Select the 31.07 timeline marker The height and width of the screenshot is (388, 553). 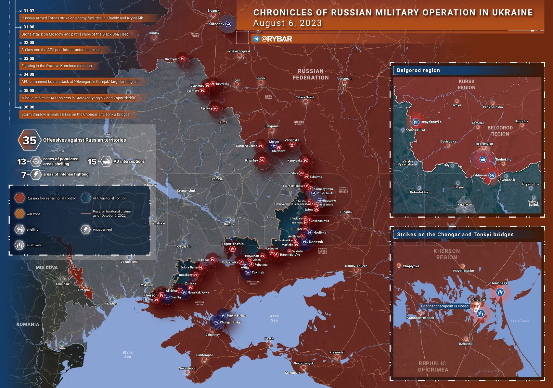click(x=21, y=11)
